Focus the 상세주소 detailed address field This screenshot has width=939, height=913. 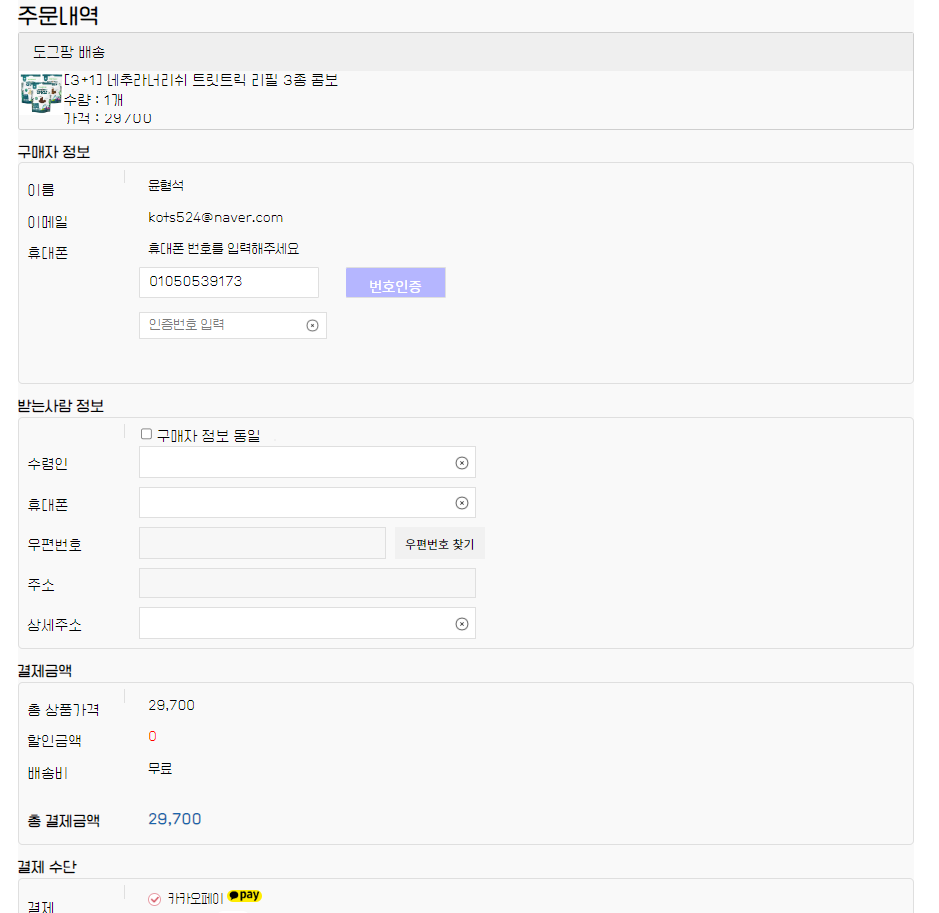point(308,623)
